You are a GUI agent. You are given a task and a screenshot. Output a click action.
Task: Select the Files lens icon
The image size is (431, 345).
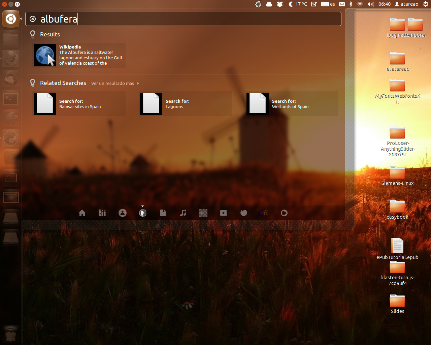pyautogui.click(x=163, y=213)
